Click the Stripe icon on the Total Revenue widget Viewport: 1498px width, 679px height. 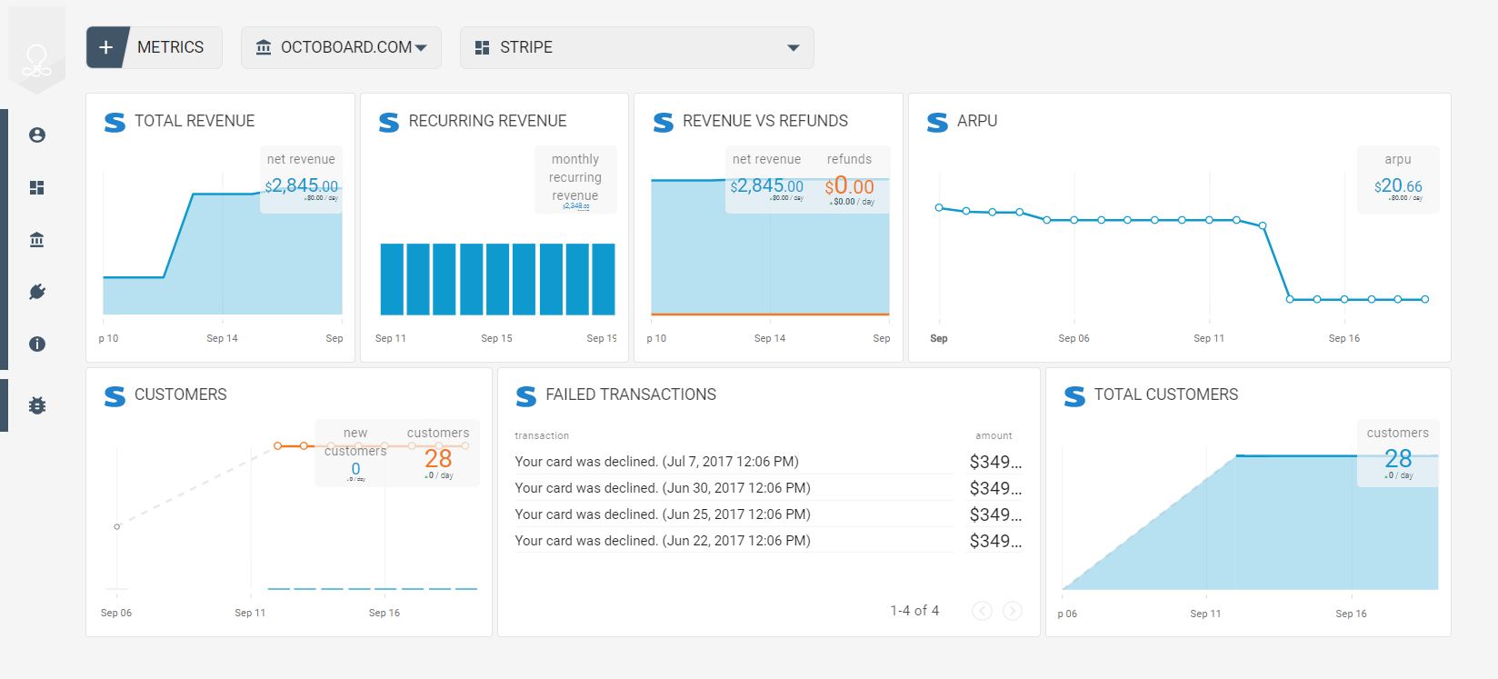[115, 122]
